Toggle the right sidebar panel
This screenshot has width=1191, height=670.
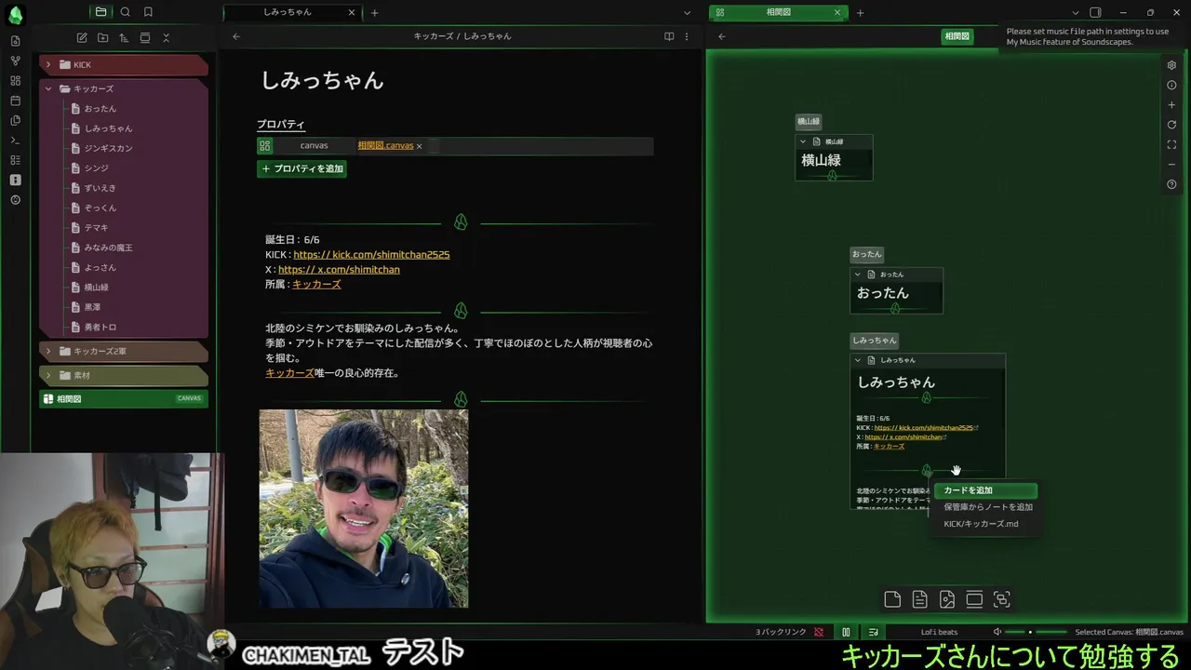coord(1095,12)
